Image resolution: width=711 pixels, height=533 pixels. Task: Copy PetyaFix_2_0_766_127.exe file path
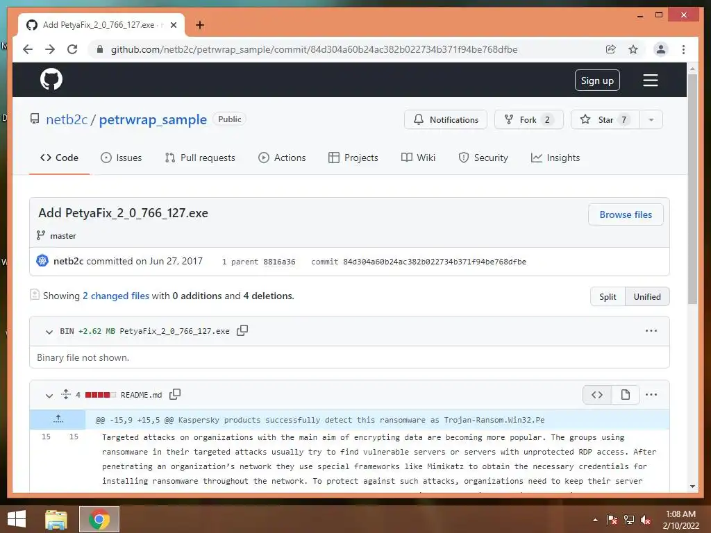pos(242,330)
